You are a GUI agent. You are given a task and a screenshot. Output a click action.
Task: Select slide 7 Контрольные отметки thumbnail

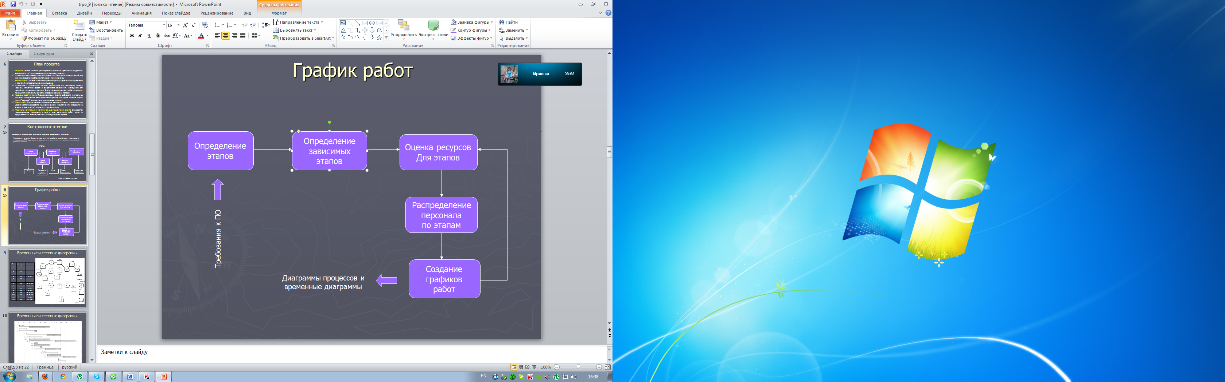(x=47, y=152)
